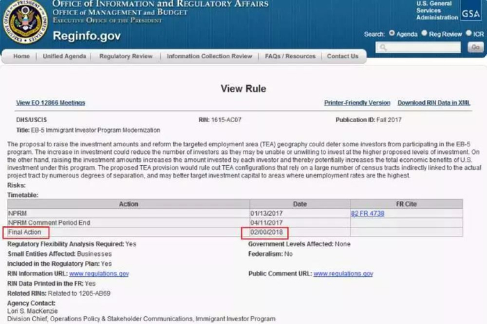The height and width of the screenshot is (324, 487).
Task: Open the Public Comment URL regulations.gov link
Action: pos(343,274)
